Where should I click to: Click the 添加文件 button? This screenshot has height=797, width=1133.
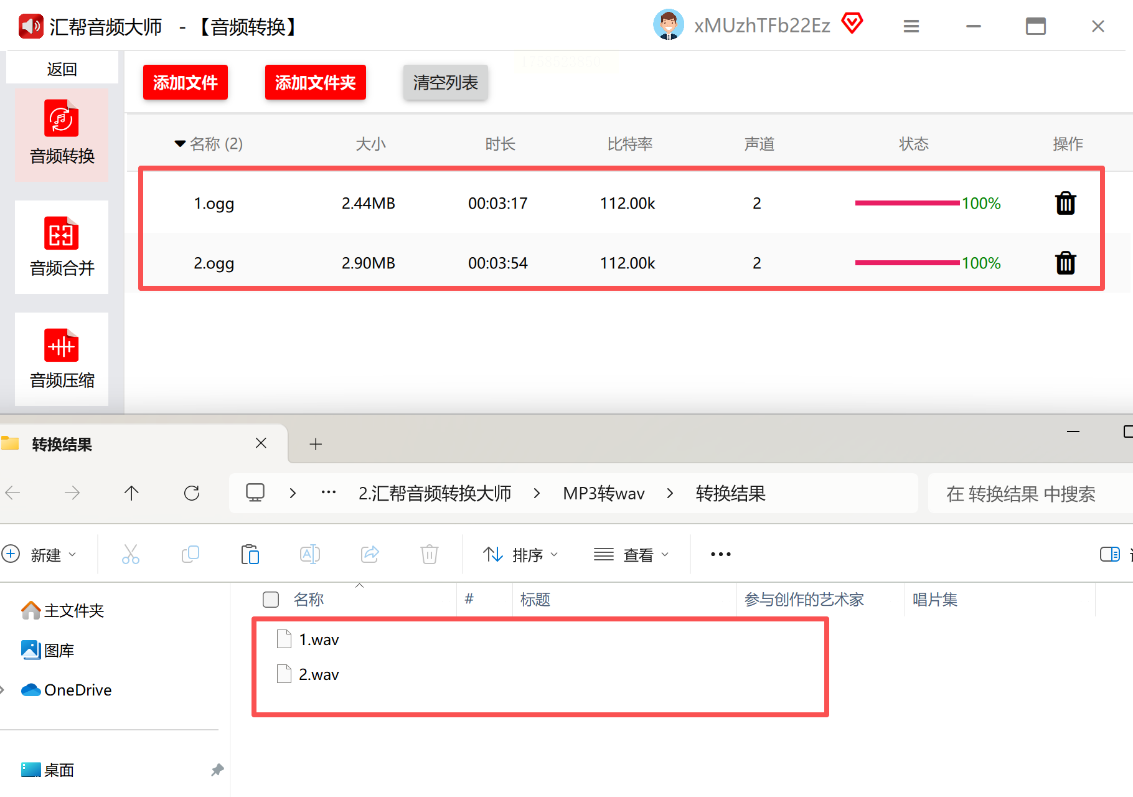click(186, 82)
